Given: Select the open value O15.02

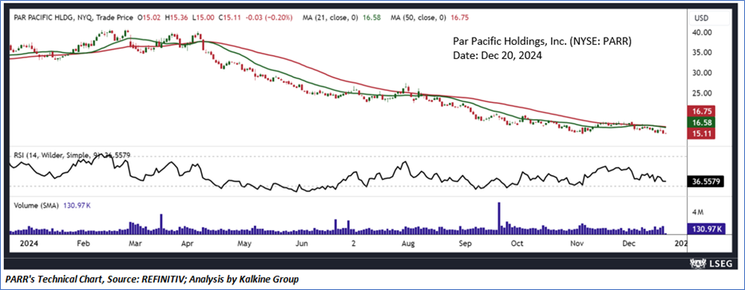Looking at the screenshot, I should (x=149, y=18).
